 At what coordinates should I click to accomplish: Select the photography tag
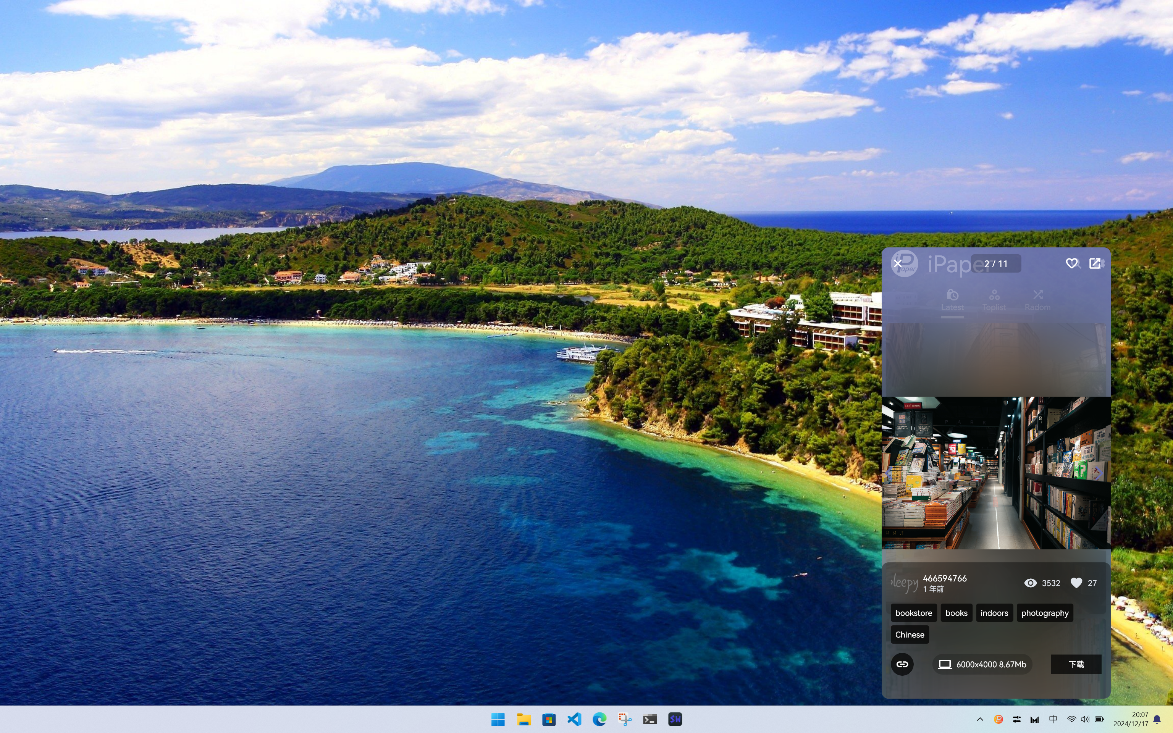[1045, 613]
